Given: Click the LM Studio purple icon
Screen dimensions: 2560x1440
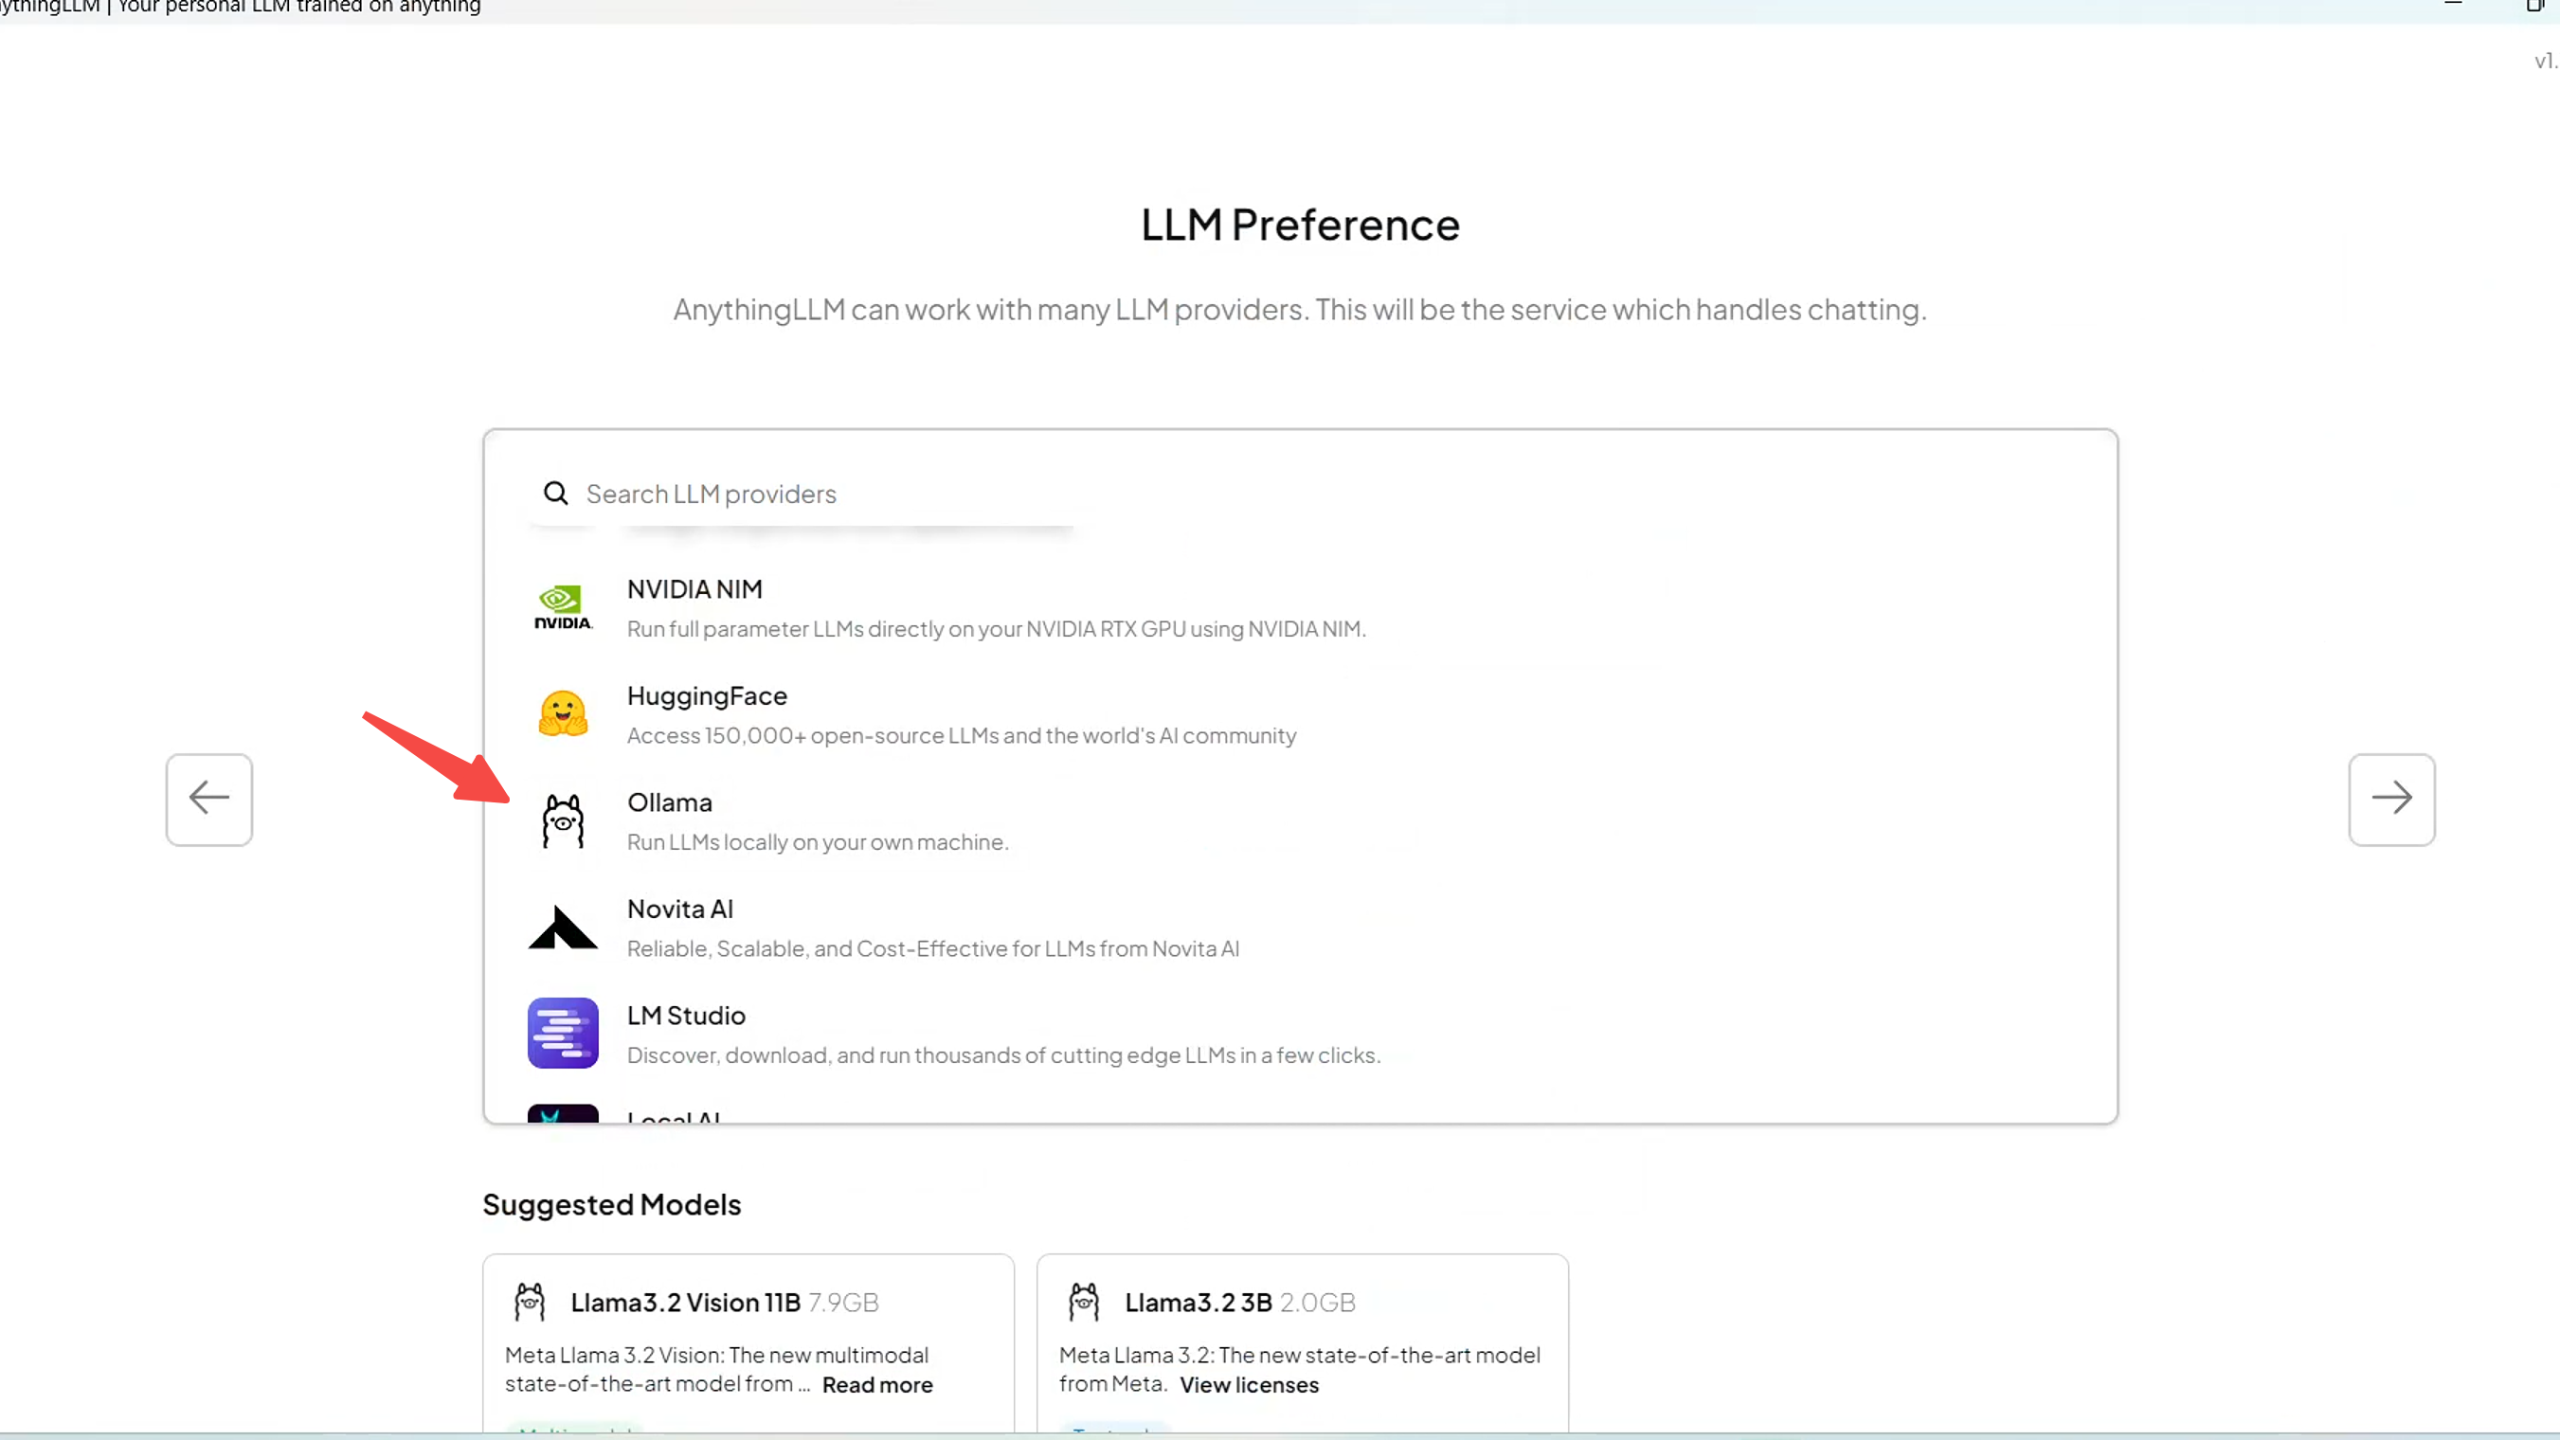Looking at the screenshot, I should pyautogui.click(x=563, y=1034).
